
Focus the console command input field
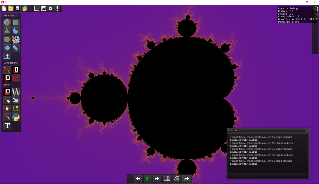pyautogui.click(x=268, y=176)
